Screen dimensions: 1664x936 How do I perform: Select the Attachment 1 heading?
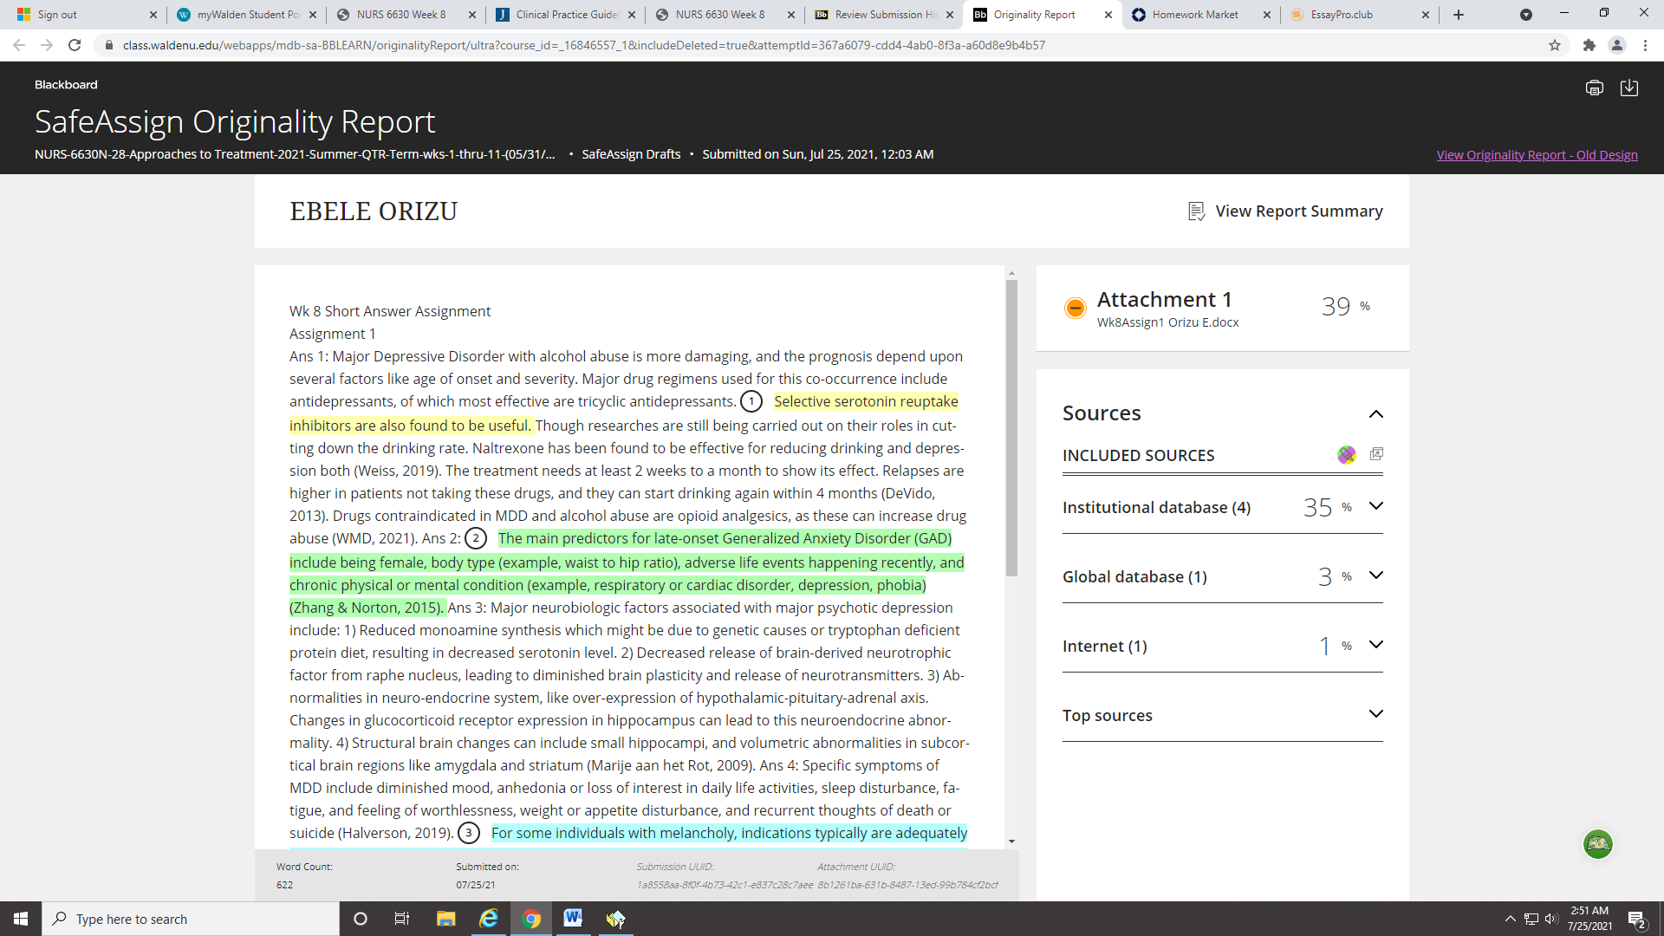(x=1164, y=300)
